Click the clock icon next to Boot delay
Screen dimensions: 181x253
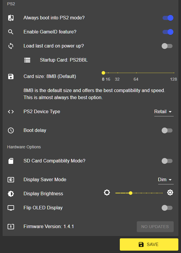pos(11,130)
